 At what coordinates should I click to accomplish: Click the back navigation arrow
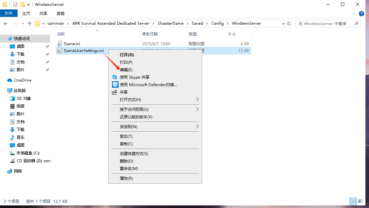pyautogui.click(x=6, y=23)
